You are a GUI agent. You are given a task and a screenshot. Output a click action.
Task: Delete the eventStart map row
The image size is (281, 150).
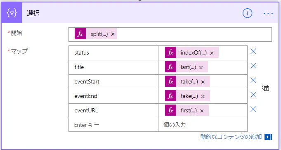253,80
